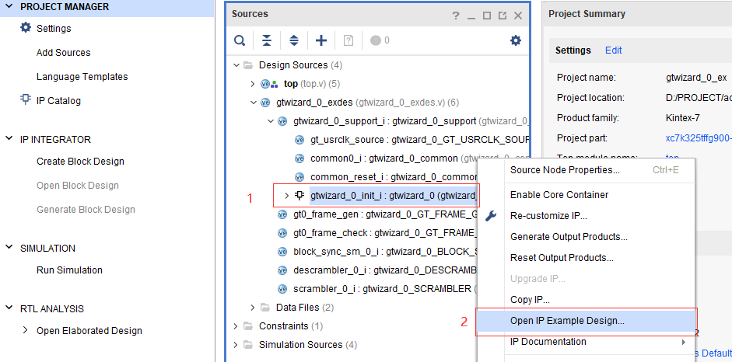Viewport: 732px width, 362px height.
Task: Click the folder icon for Data Files
Action: pos(265,308)
